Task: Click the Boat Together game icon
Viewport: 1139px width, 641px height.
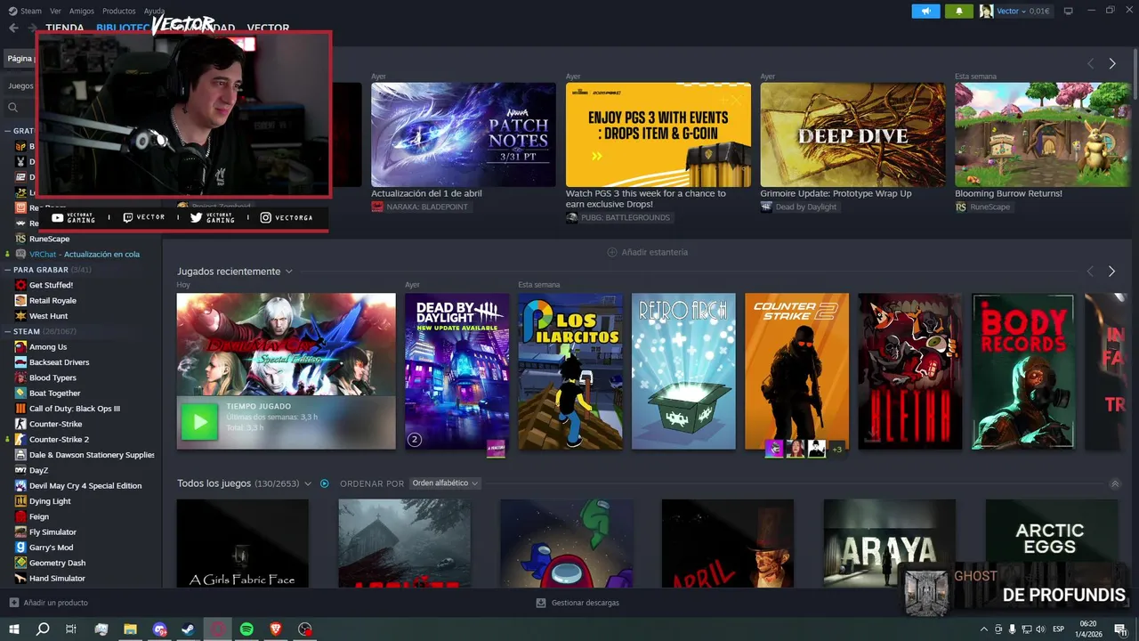Action: tap(20, 393)
